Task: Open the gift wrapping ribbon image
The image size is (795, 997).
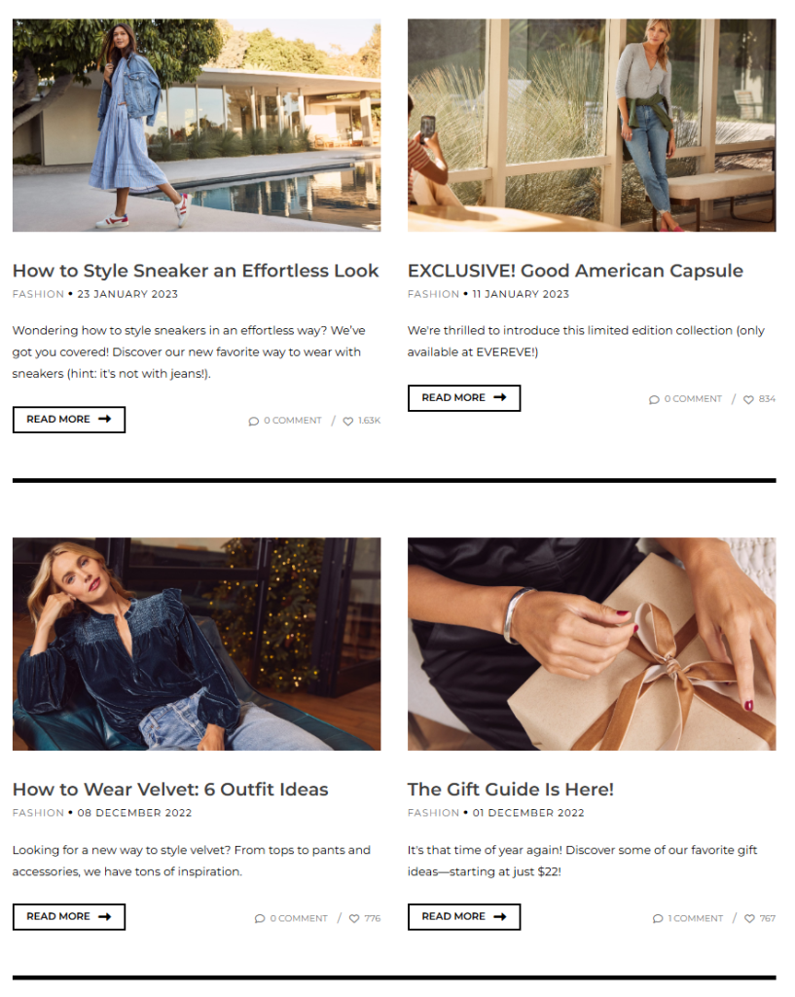Action: 592,645
